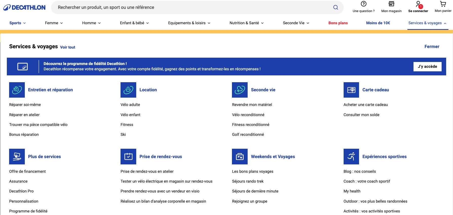Open Golf reconditionné
This screenshot has height=215, width=453.
248,135
